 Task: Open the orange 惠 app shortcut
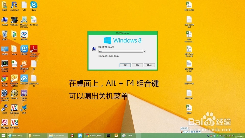tap(24, 66)
